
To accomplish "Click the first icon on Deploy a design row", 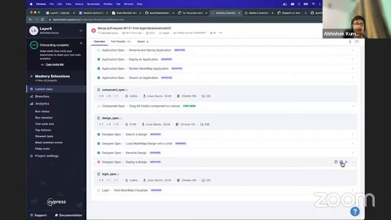I will [336, 162].
